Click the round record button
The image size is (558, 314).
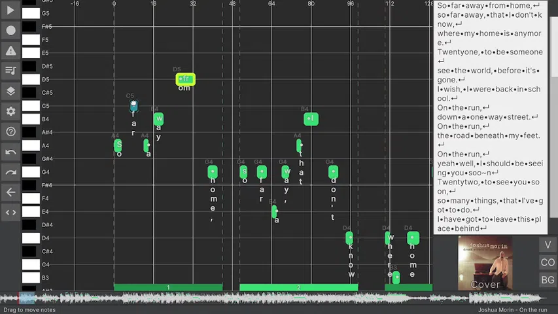coord(10,31)
